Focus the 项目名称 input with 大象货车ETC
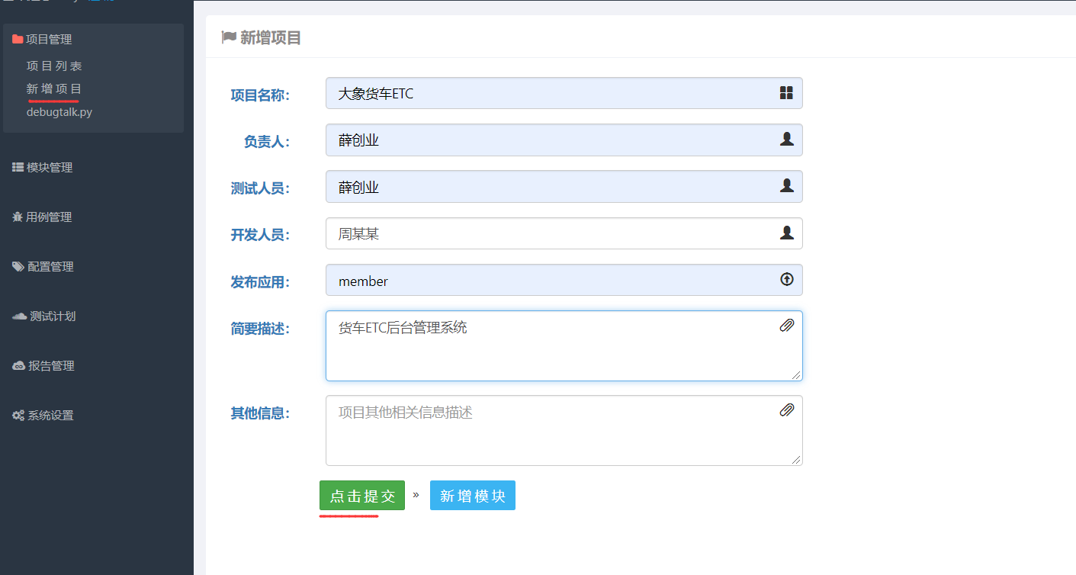1076x575 pixels. (x=564, y=93)
